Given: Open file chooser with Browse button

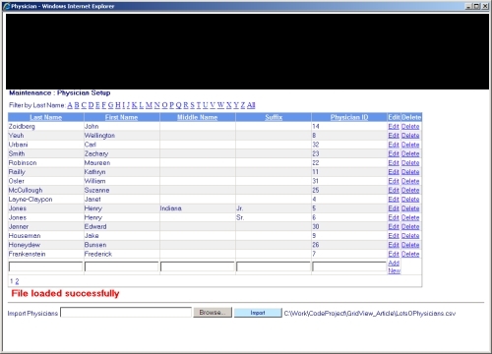Looking at the screenshot, I should (x=213, y=313).
